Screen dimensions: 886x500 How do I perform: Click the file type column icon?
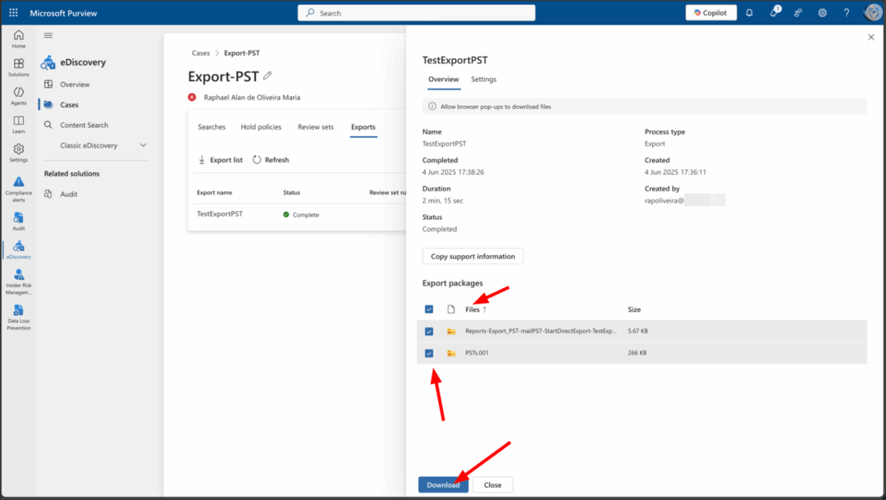pyautogui.click(x=451, y=310)
